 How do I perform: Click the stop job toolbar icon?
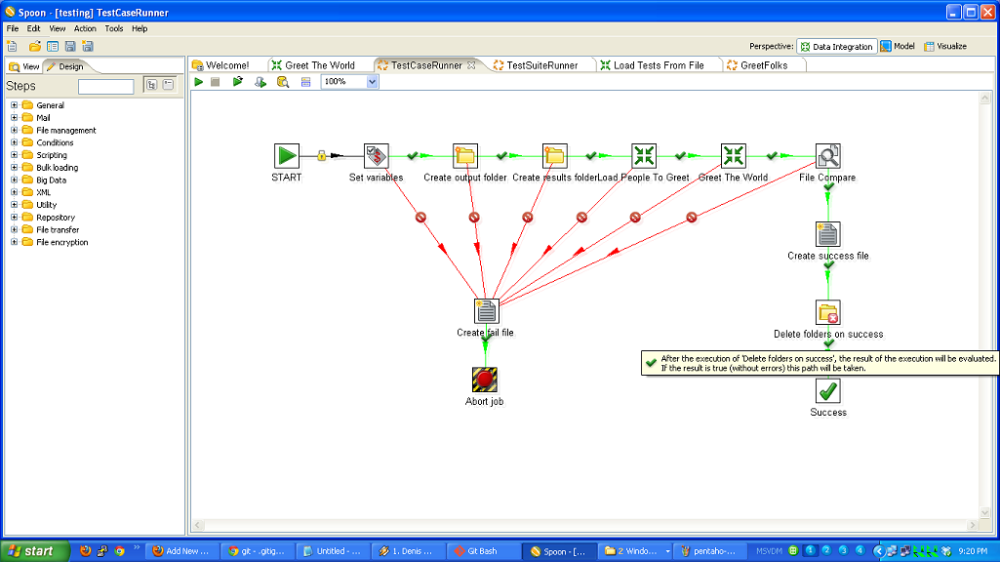(x=216, y=82)
